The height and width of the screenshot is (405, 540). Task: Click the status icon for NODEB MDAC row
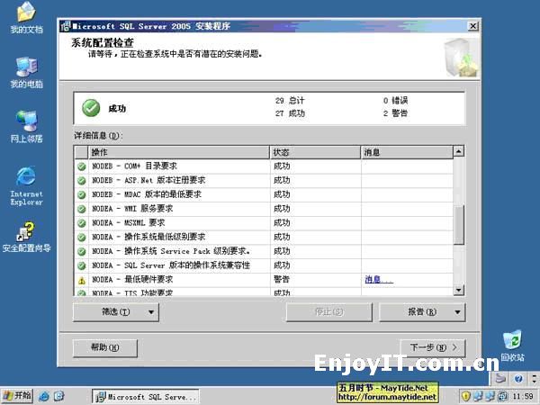pos(82,195)
